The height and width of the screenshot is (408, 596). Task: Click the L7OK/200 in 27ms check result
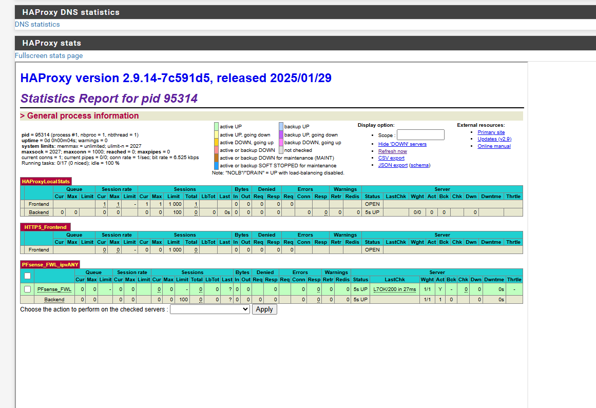(395, 289)
